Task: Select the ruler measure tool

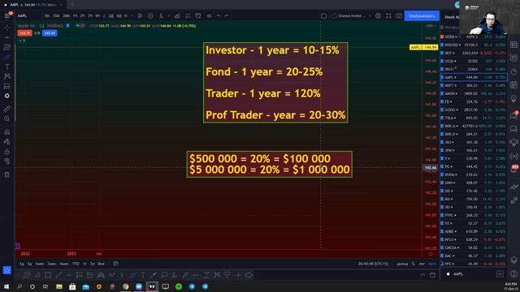Action: (7, 109)
